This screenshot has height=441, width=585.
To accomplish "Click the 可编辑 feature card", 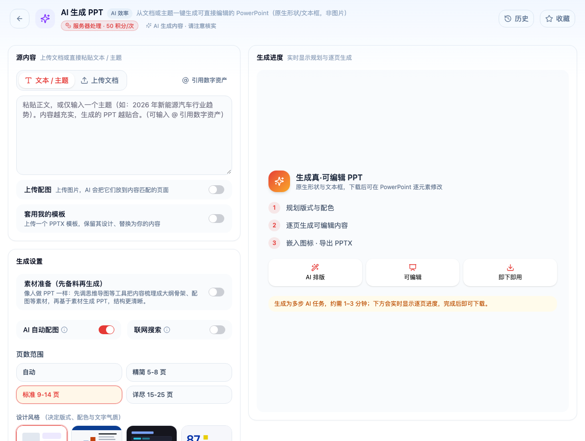I will click(413, 272).
